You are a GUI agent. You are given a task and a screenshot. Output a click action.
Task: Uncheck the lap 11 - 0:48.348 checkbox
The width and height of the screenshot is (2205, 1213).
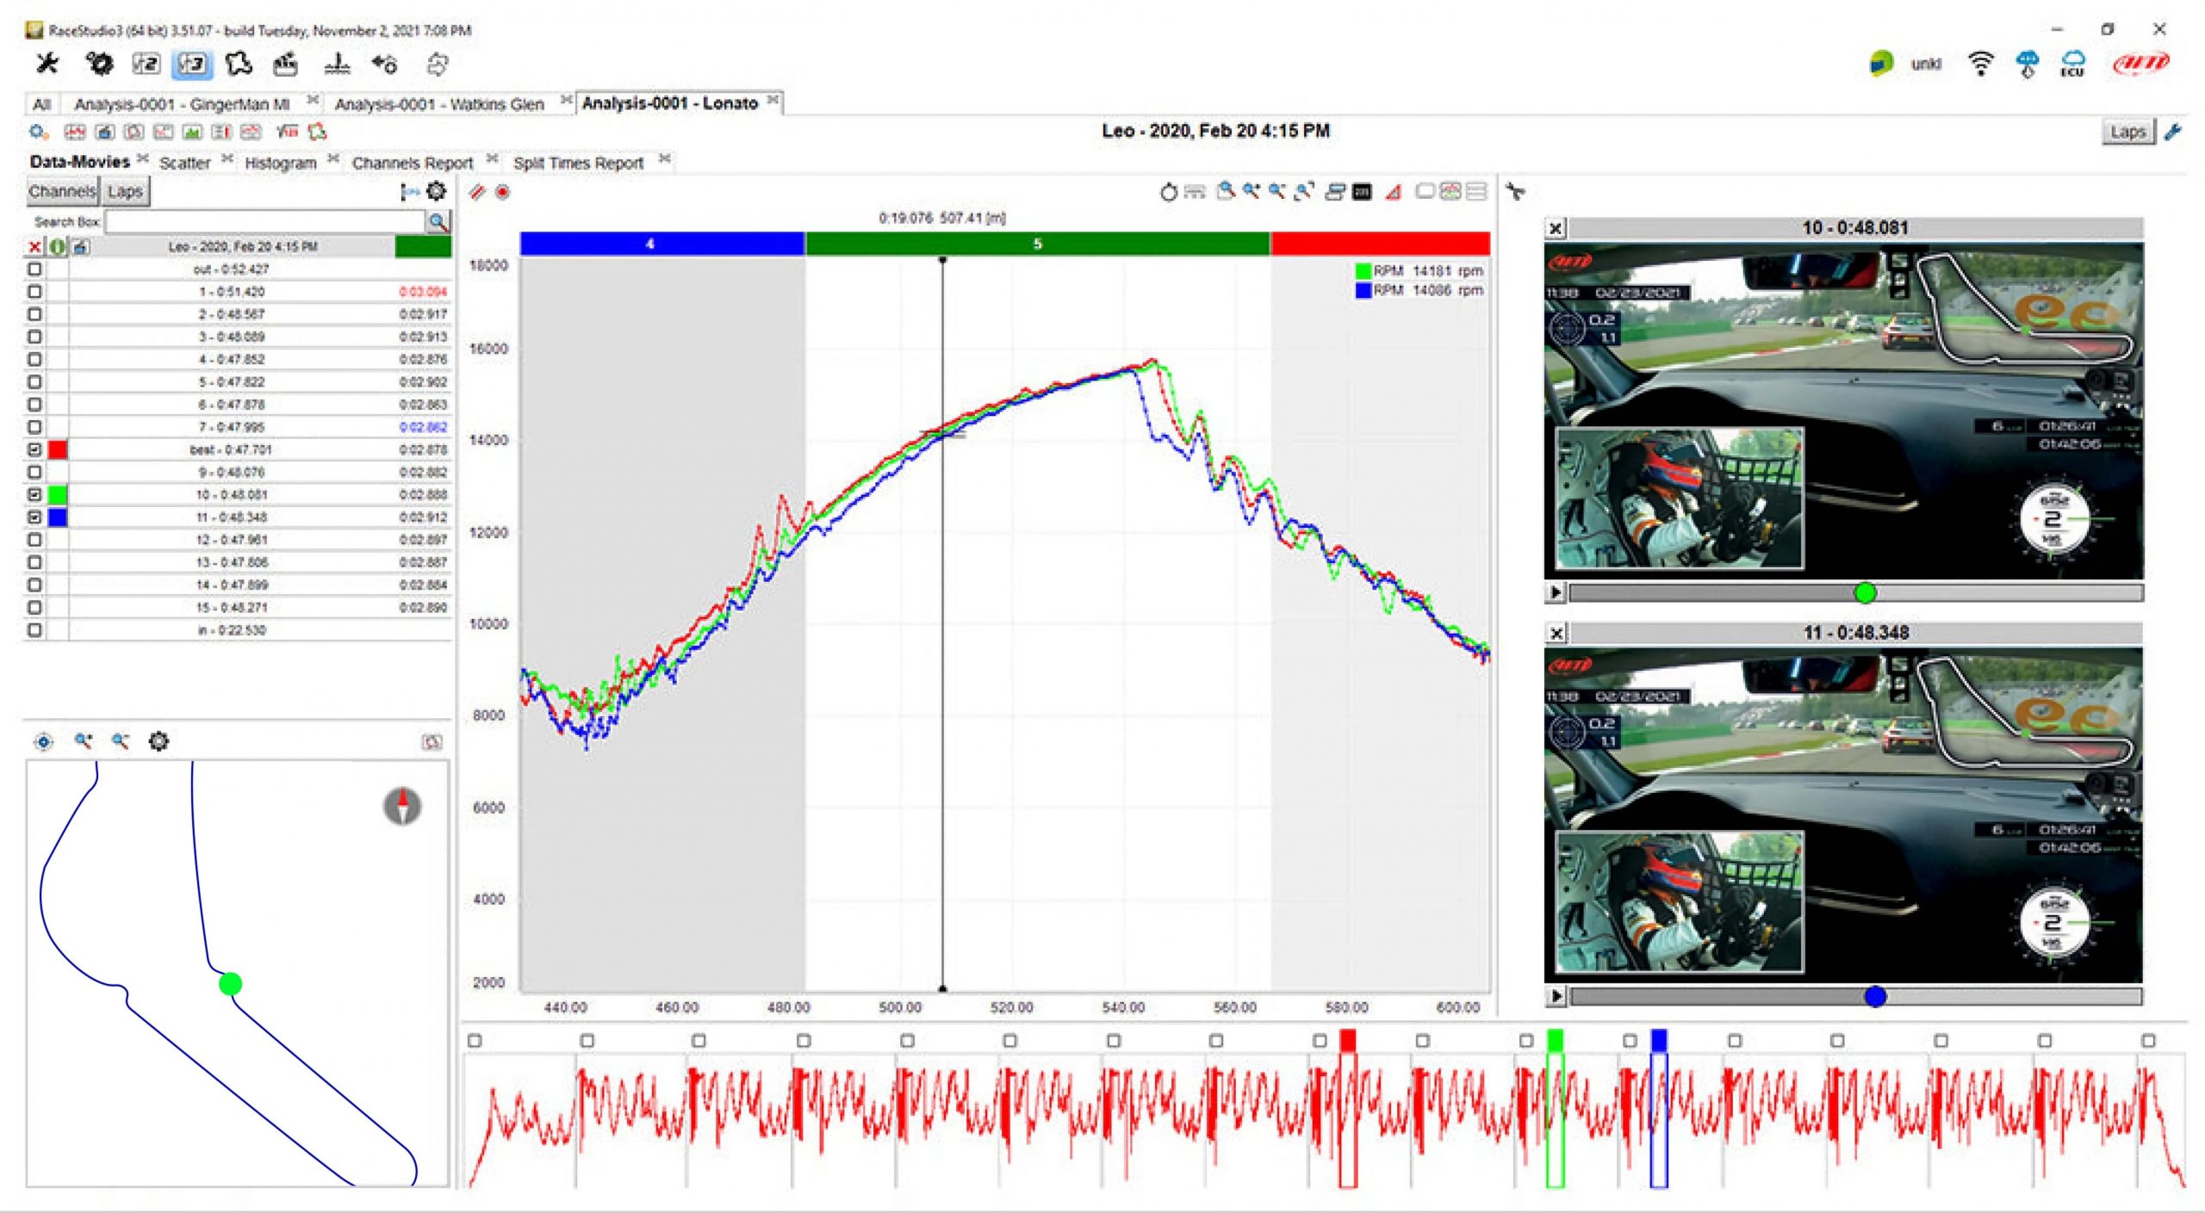[34, 517]
